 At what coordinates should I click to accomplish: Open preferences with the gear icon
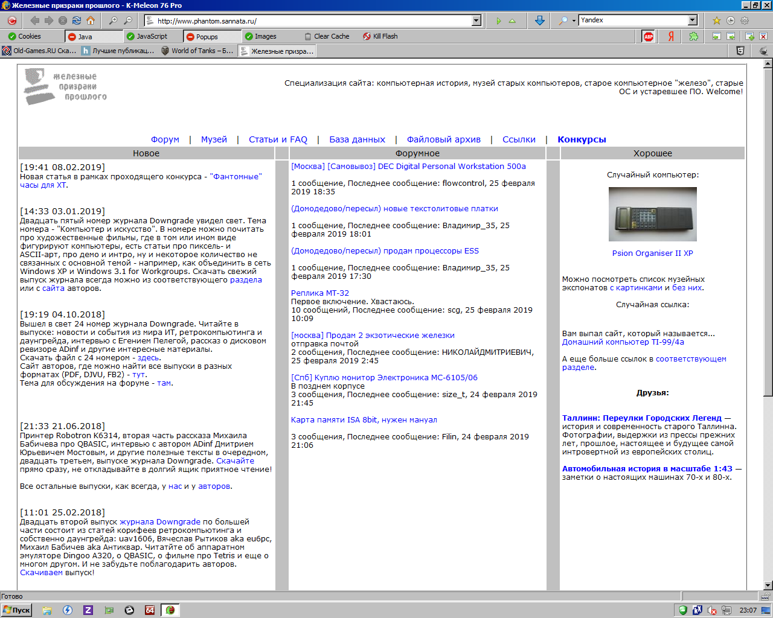[745, 21]
